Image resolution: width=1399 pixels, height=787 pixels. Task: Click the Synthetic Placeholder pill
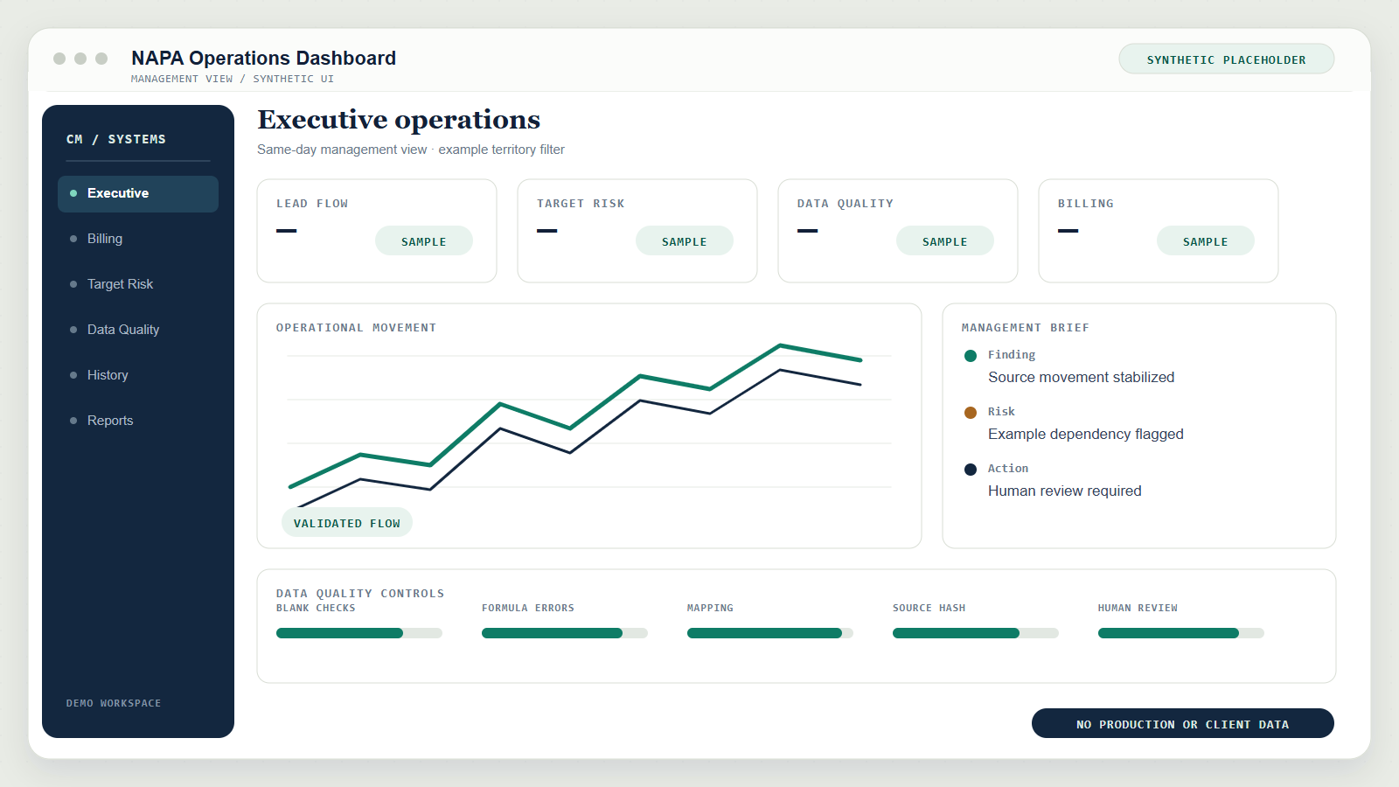pyautogui.click(x=1227, y=59)
